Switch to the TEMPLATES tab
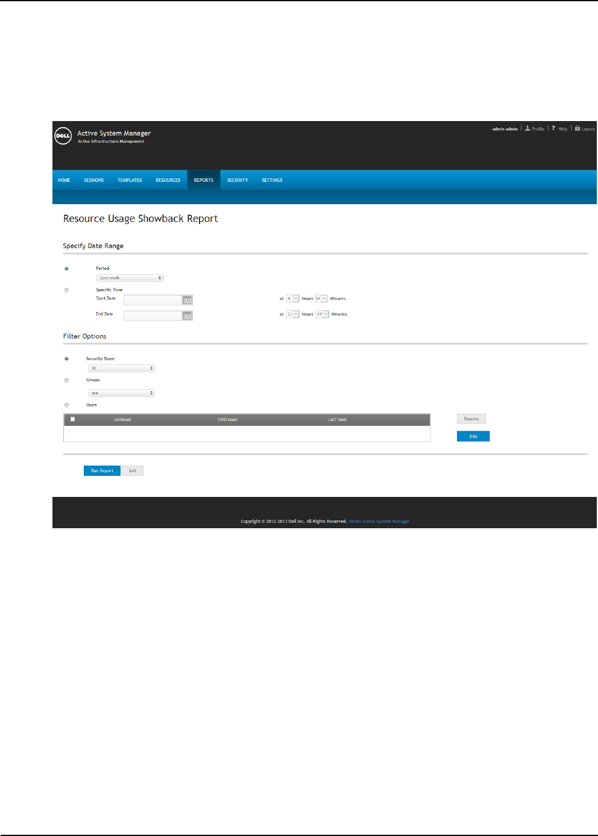Image resolution: width=598 pixels, height=836 pixels. 130,180
